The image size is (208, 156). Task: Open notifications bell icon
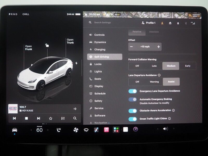tap(178, 23)
